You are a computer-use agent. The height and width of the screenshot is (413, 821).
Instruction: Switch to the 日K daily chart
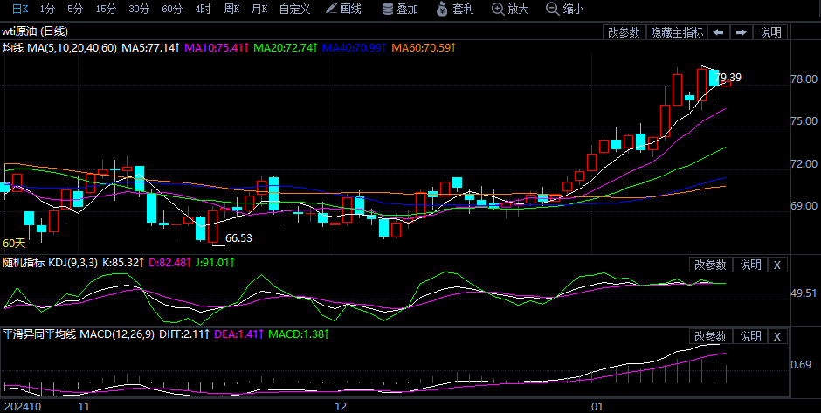click(19, 10)
